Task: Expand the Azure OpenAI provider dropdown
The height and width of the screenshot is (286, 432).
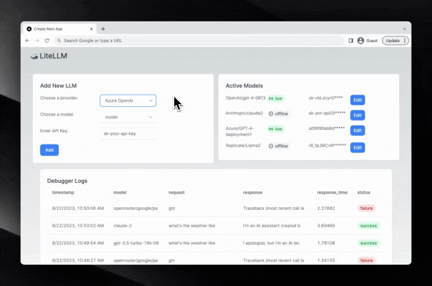Action: (x=128, y=101)
